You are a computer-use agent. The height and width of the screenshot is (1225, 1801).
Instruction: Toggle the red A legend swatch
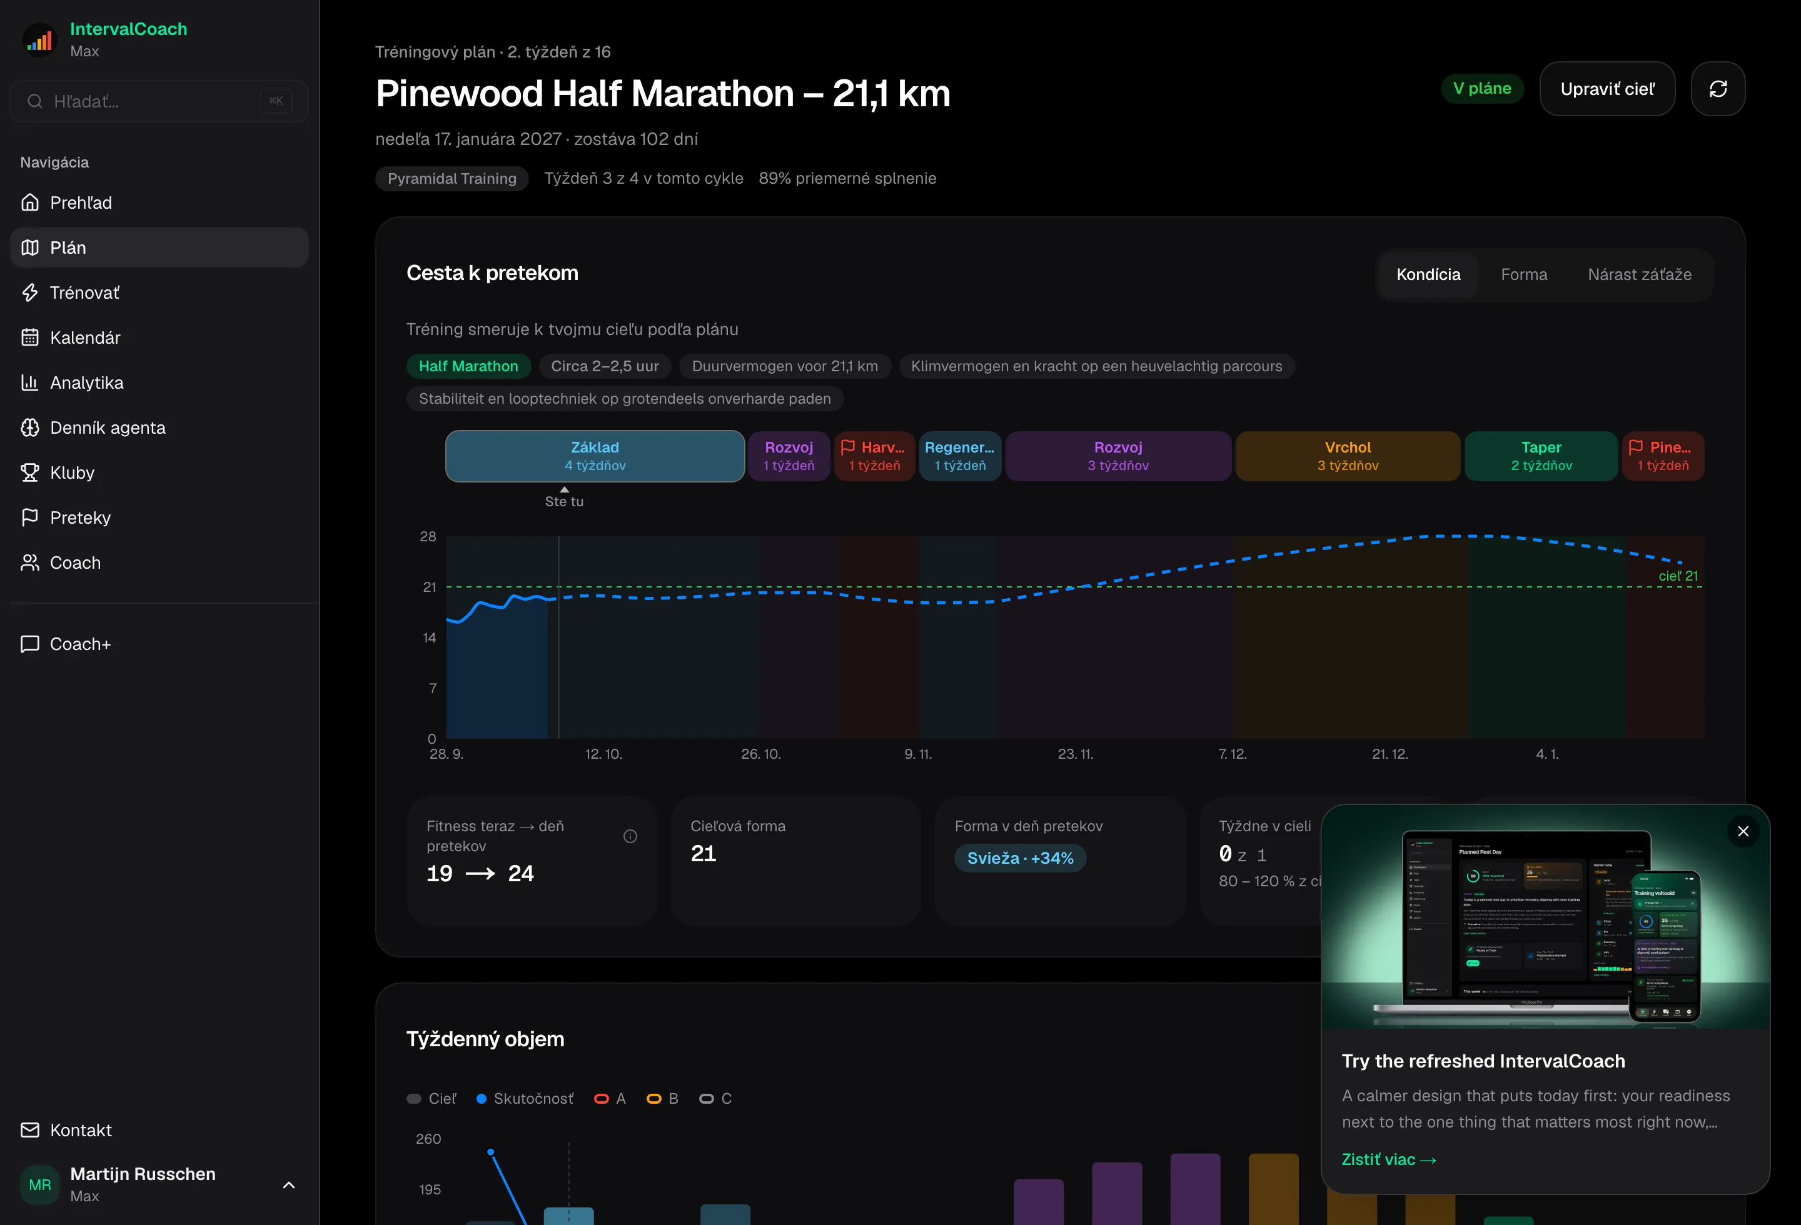tap(600, 1098)
